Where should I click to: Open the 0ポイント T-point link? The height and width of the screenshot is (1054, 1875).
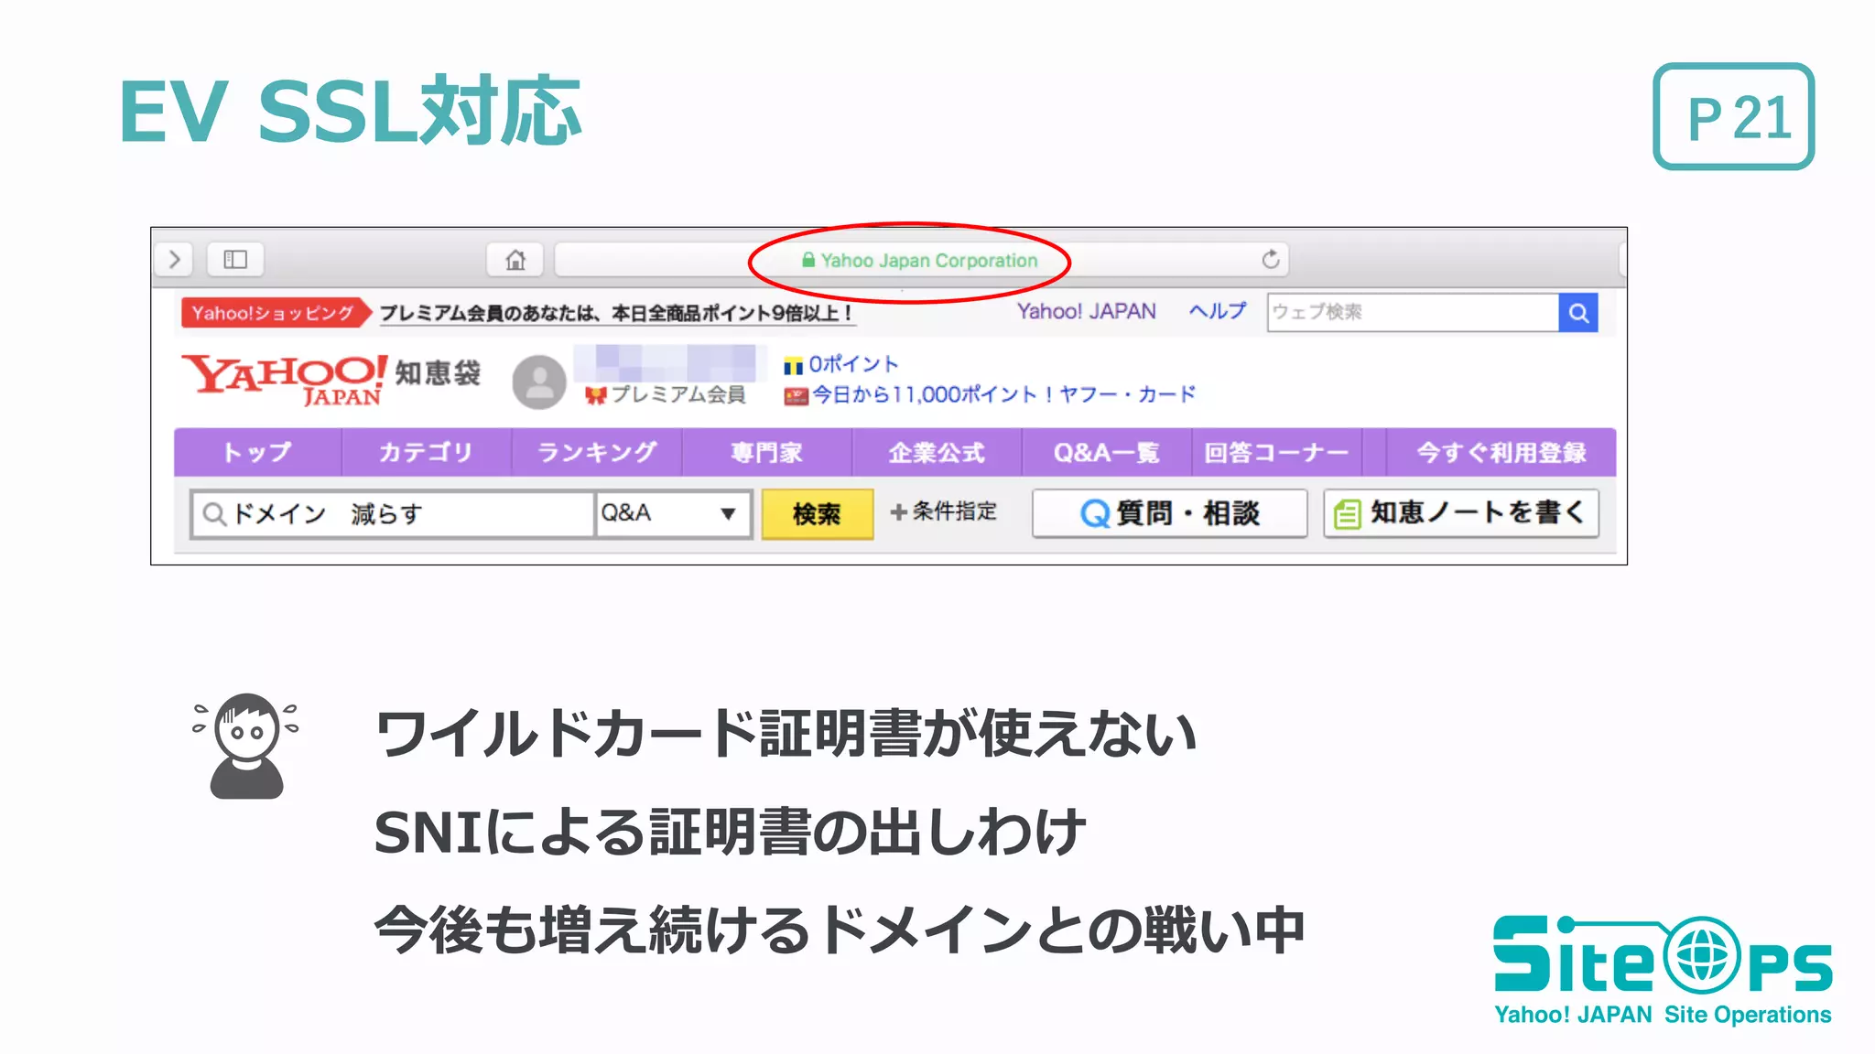[841, 364]
